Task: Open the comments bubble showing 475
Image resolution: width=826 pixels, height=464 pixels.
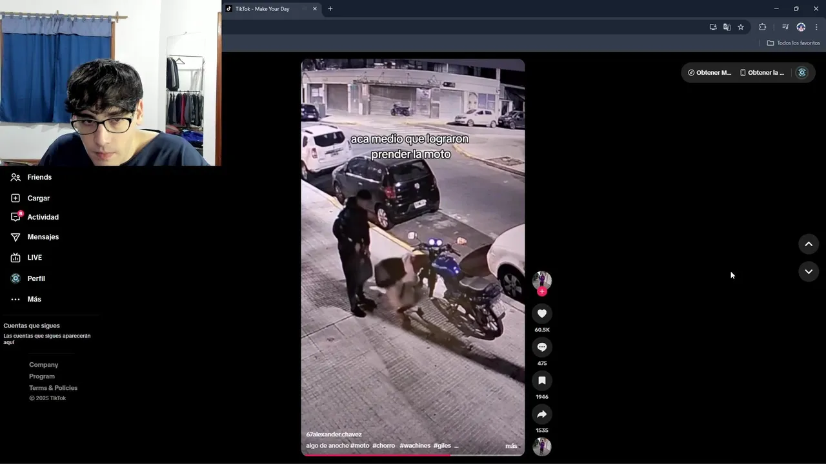Action: [x=542, y=347]
